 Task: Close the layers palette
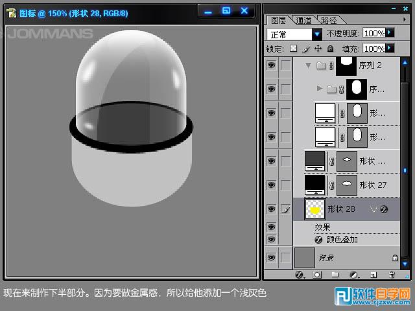pyautogui.click(x=405, y=8)
